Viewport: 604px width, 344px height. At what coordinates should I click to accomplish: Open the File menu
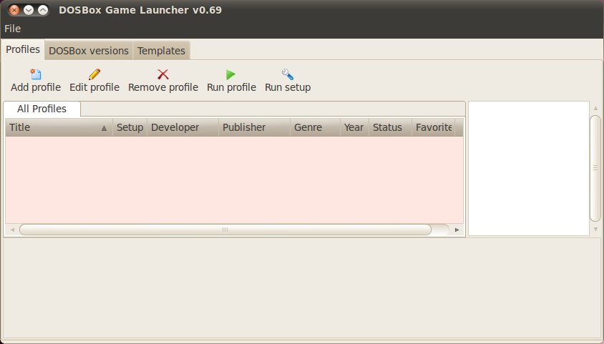point(12,29)
